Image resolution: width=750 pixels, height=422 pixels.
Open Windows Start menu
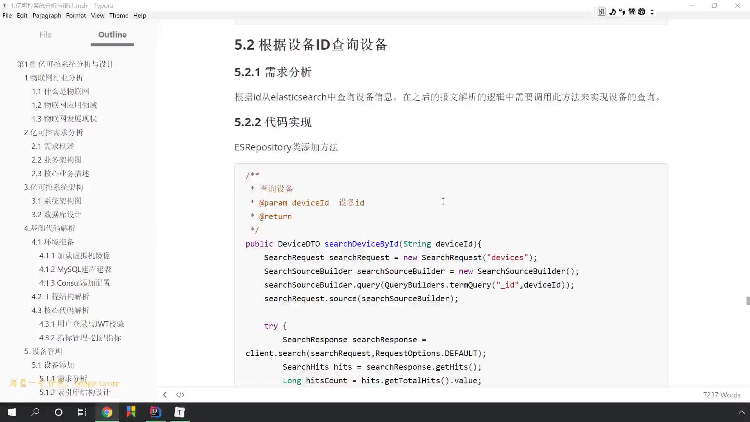click(12, 412)
